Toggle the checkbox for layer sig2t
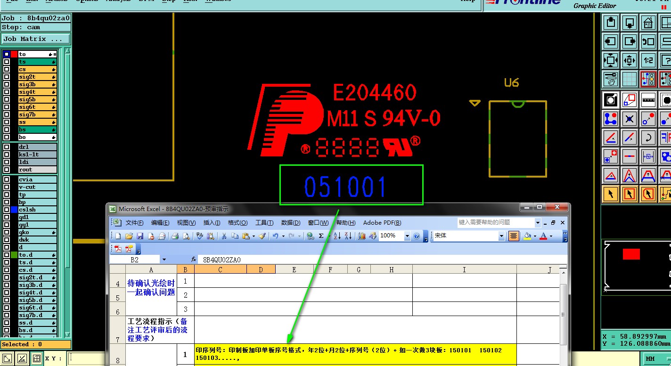 pos(7,77)
